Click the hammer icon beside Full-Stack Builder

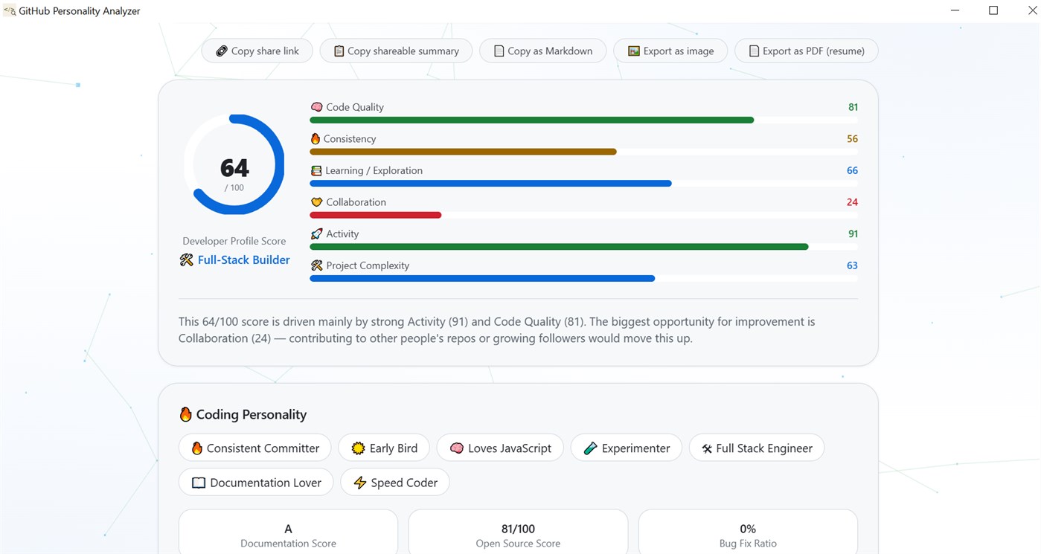187,260
